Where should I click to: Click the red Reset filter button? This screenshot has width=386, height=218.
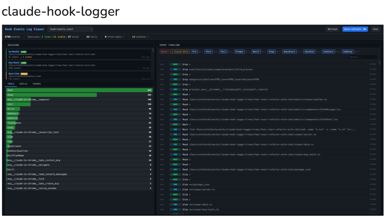164,52
